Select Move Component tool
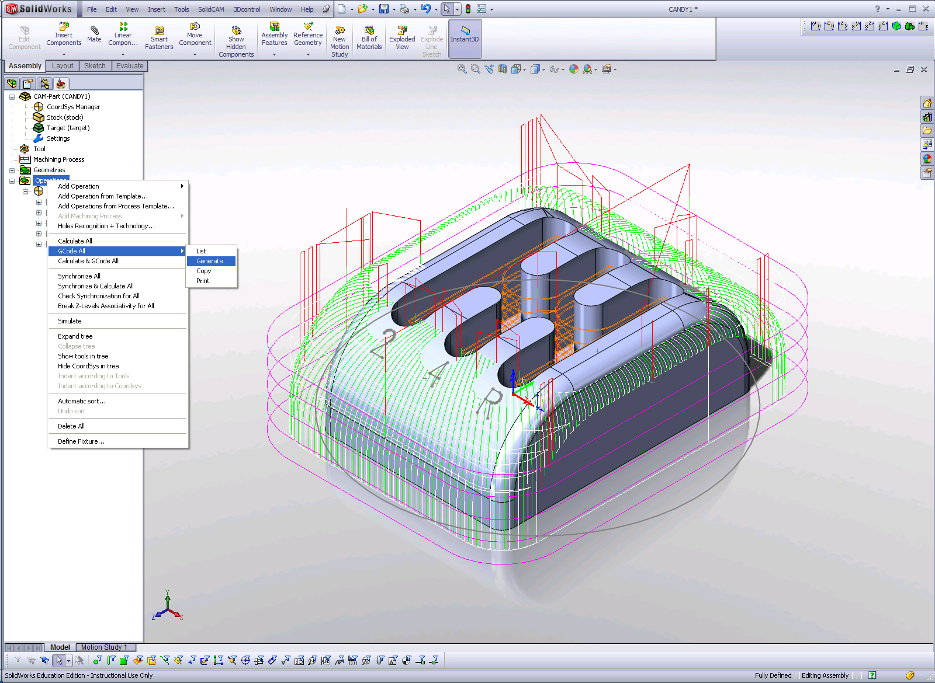 pos(195,35)
